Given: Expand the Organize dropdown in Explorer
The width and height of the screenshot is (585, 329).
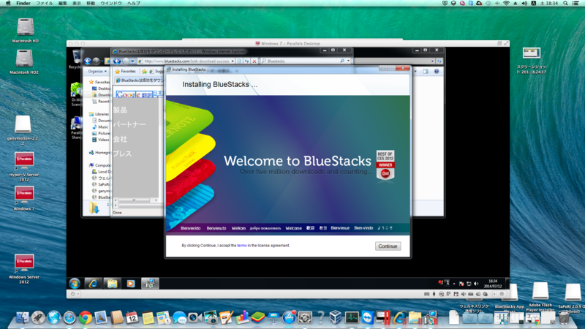Looking at the screenshot, I should click(x=98, y=71).
